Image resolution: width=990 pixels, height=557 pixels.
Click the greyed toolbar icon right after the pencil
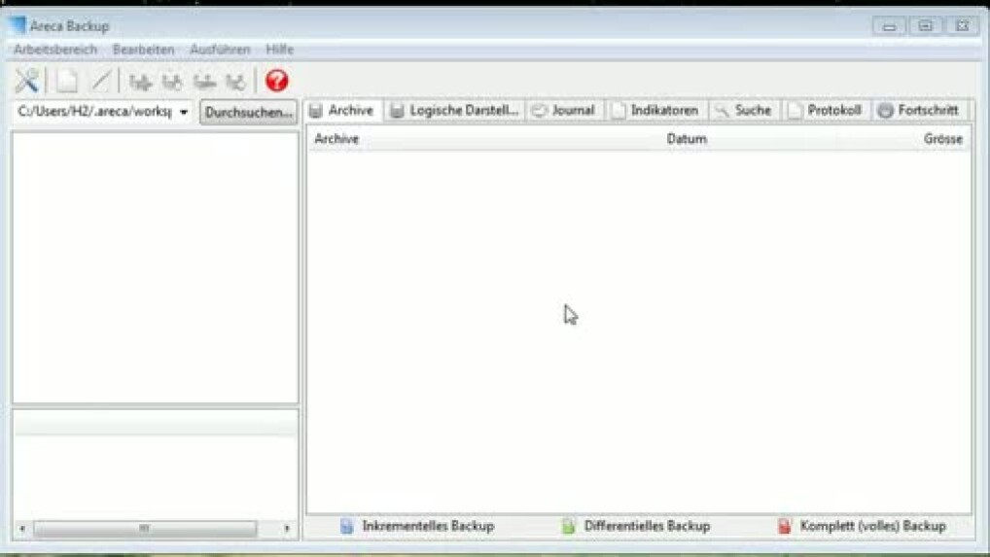(x=141, y=83)
